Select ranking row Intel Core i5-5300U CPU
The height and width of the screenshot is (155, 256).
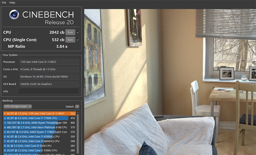[x=39, y=151]
